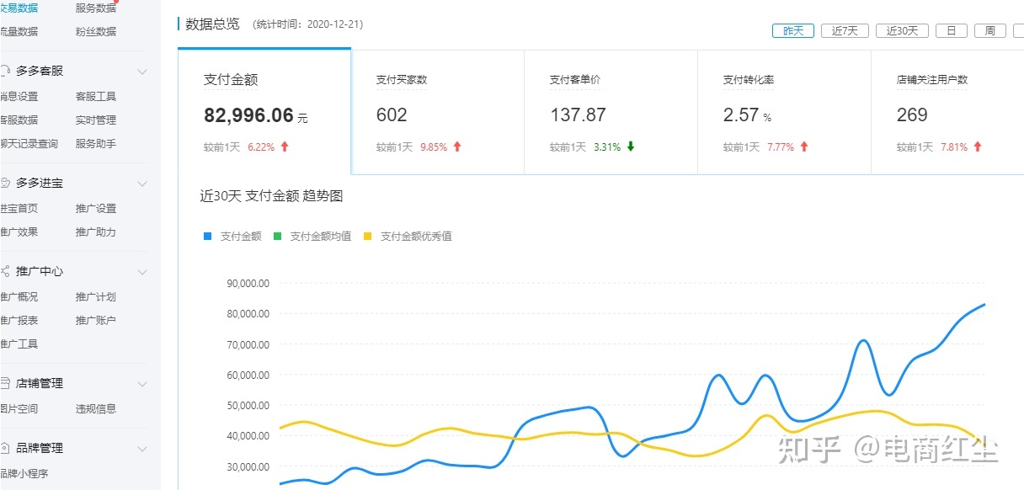
Task: Click the 昨天 time range button
Action: (793, 31)
